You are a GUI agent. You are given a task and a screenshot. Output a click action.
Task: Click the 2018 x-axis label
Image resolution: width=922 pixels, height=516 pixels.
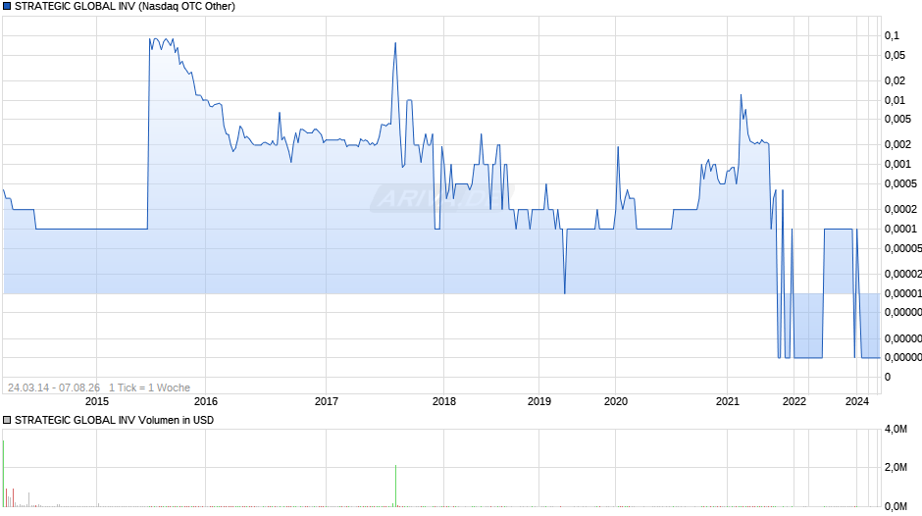pos(444,401)
